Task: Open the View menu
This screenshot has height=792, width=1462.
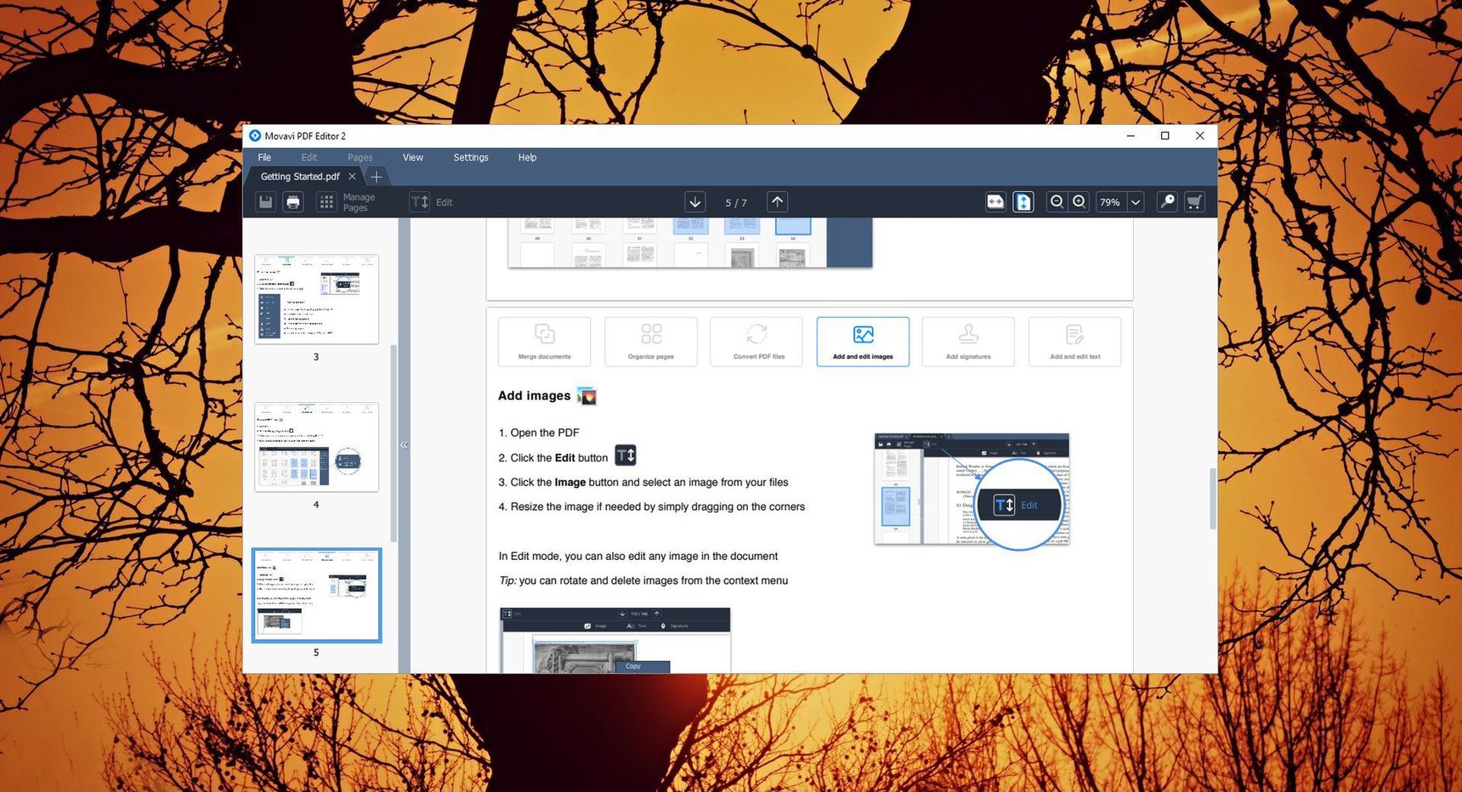Action: (413, 157)
